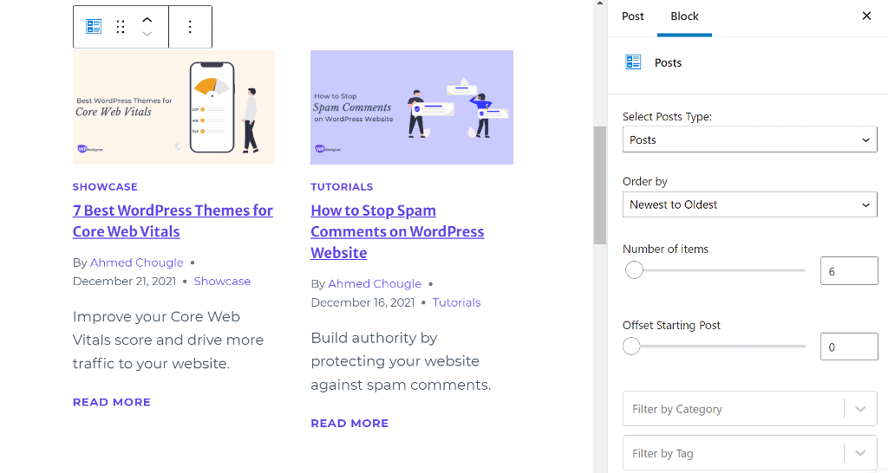Expand the Filter by Category dropdown
This screenshot has height=473, width=888.
(860, 409)
